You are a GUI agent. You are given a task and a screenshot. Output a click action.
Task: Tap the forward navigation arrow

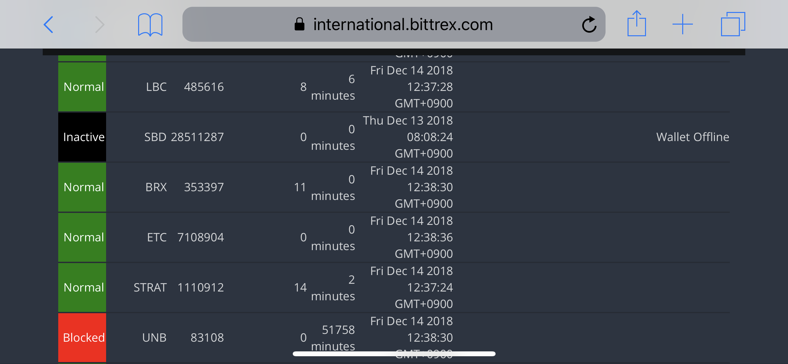point(100,25)
